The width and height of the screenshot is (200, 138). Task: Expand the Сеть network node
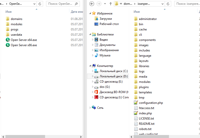point(90,108)
